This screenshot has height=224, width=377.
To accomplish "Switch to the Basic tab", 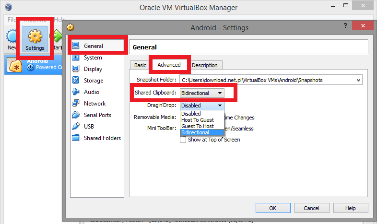I will pyautogui.click(x=140, y=65).
